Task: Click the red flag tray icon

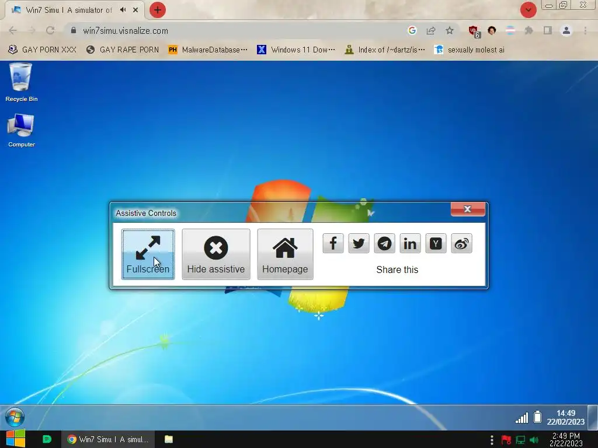Action: coord(506,440)
